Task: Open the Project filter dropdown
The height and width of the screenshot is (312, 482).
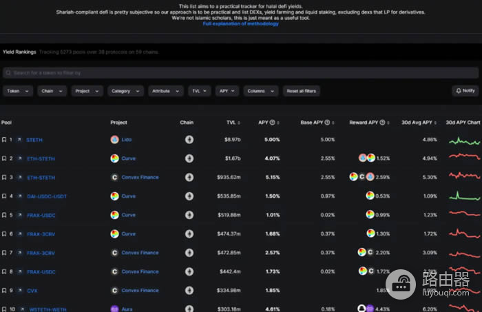Action: tap(87, 91)
